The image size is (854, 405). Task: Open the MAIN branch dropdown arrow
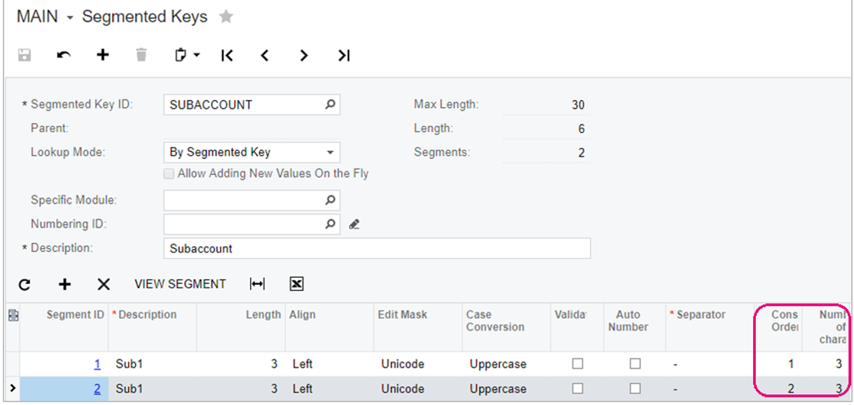click(x=70, y=18)
